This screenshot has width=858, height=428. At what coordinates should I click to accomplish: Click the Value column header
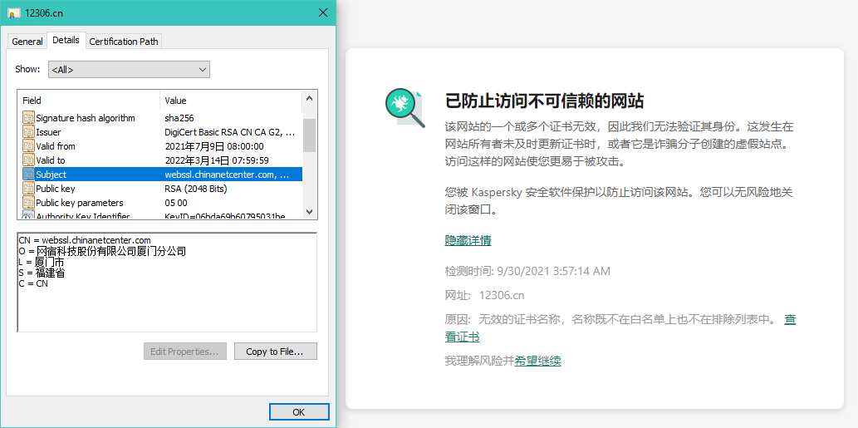(x=230, y=101)
